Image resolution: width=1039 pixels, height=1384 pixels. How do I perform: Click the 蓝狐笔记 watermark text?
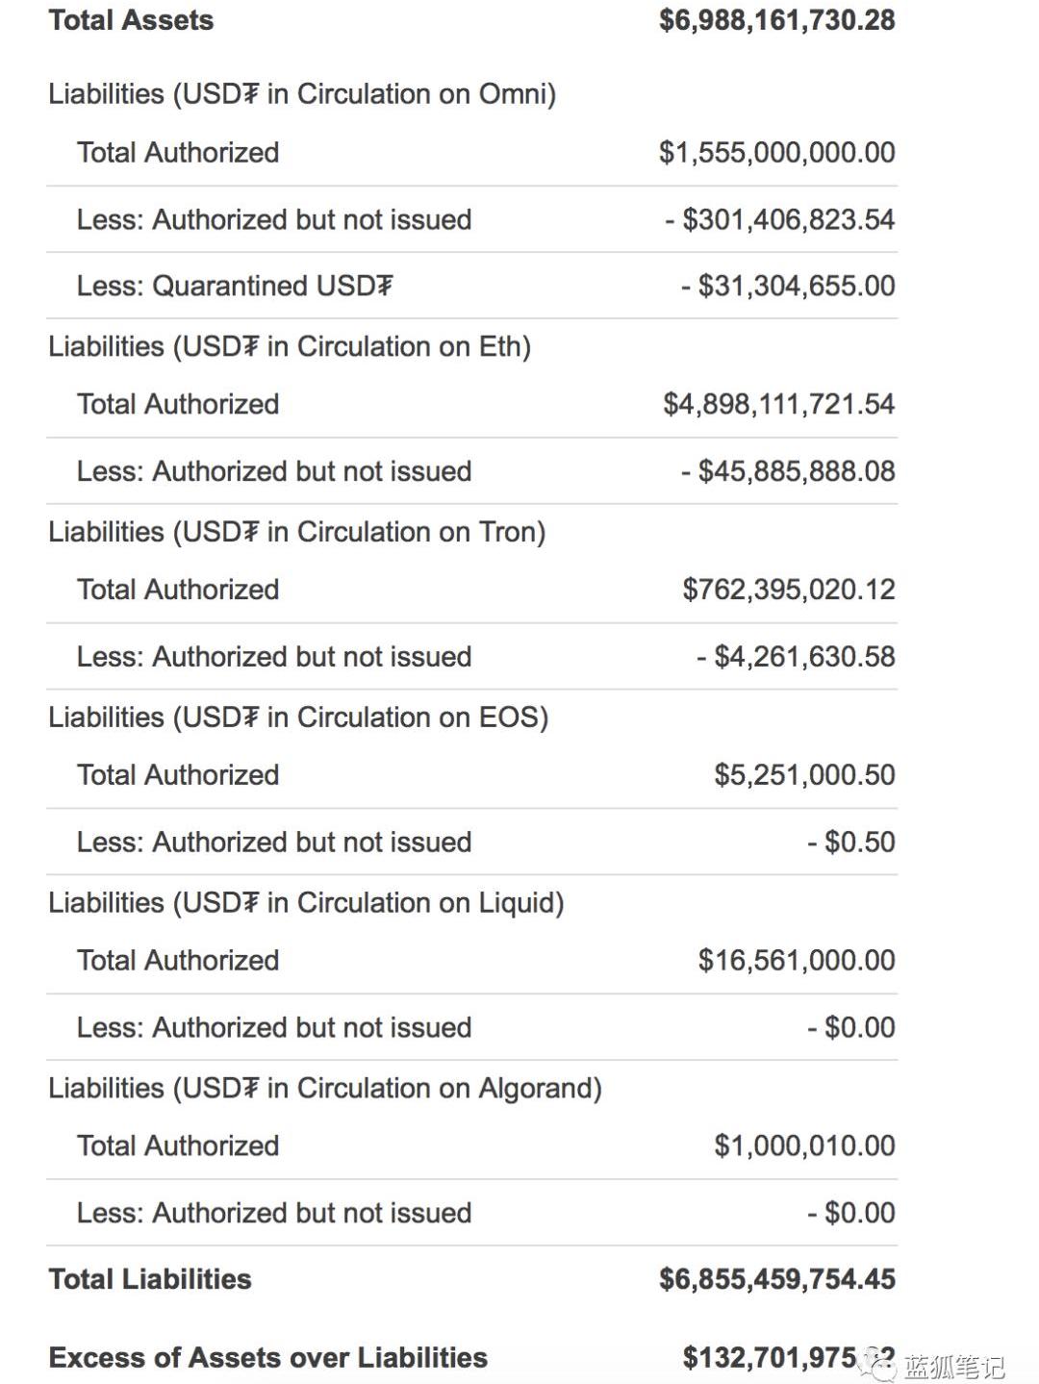pyautogui.click(x=953, y=1366)
